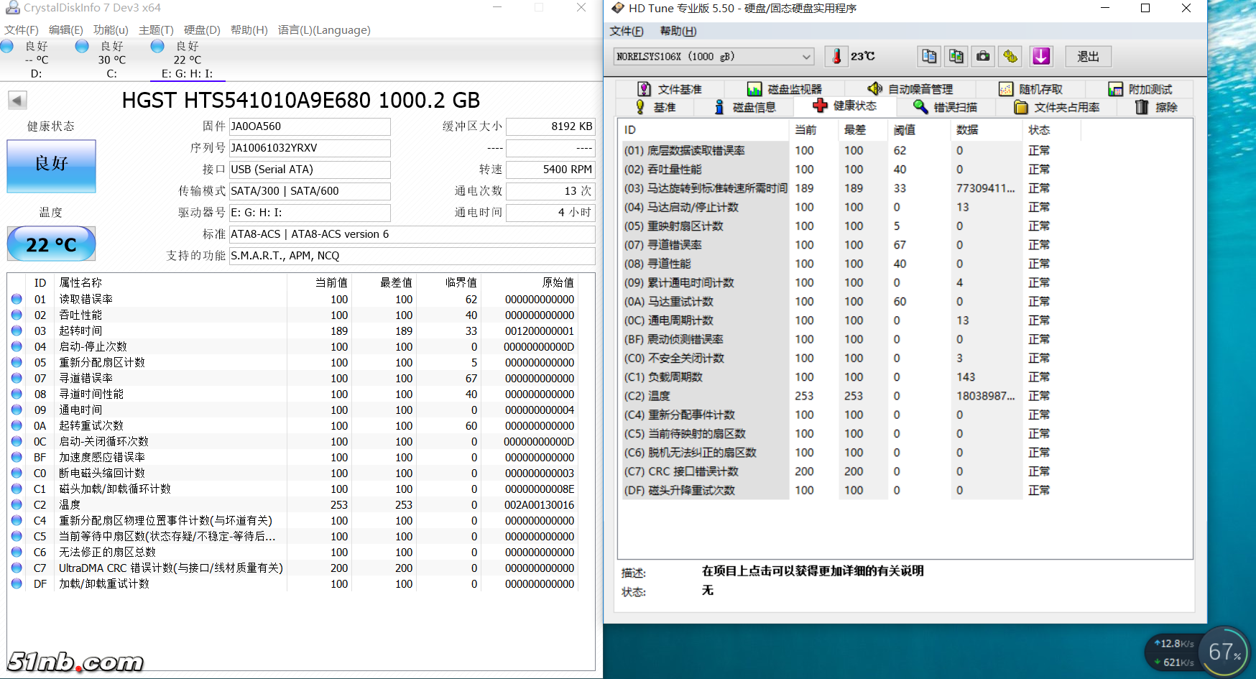
Task: Click the copy text to clipboard icon
Action: pos(929,56)
